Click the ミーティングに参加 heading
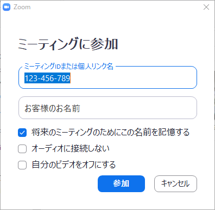The height and width of the screenshot is (210, 215). pyautogui.click(x=68, y=44)
